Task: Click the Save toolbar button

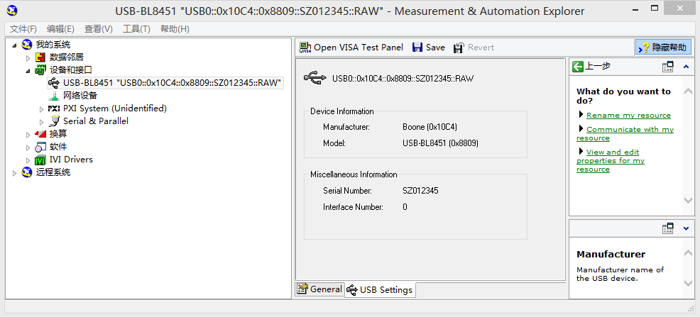Action: tap(429, 48)
